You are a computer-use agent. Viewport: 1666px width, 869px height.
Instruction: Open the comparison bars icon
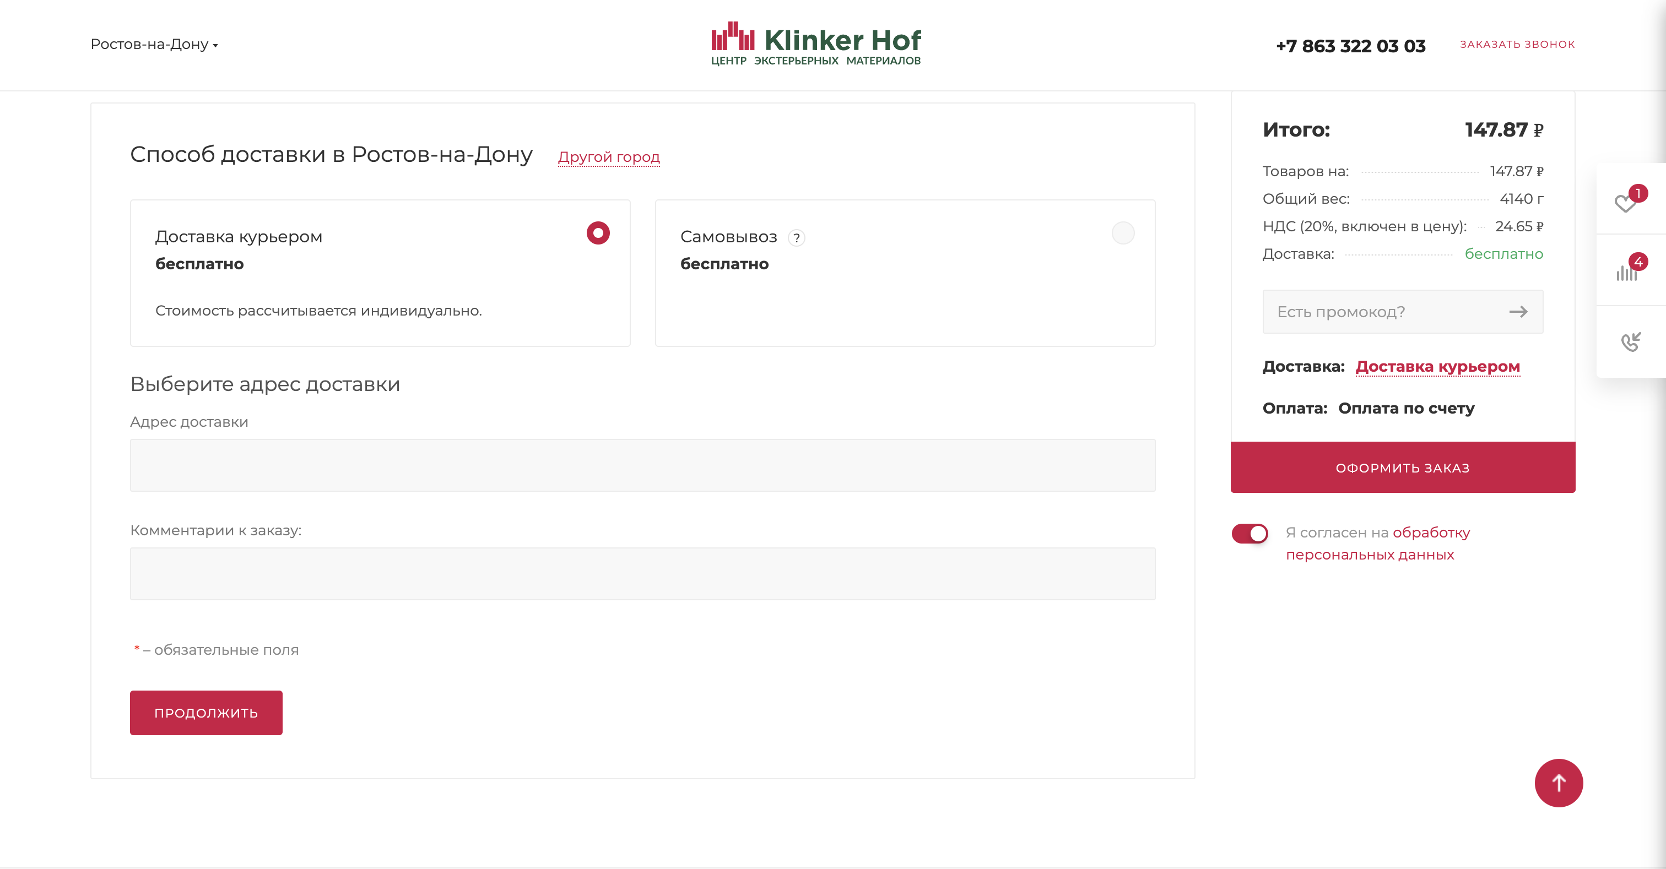tap(1626, 273)
